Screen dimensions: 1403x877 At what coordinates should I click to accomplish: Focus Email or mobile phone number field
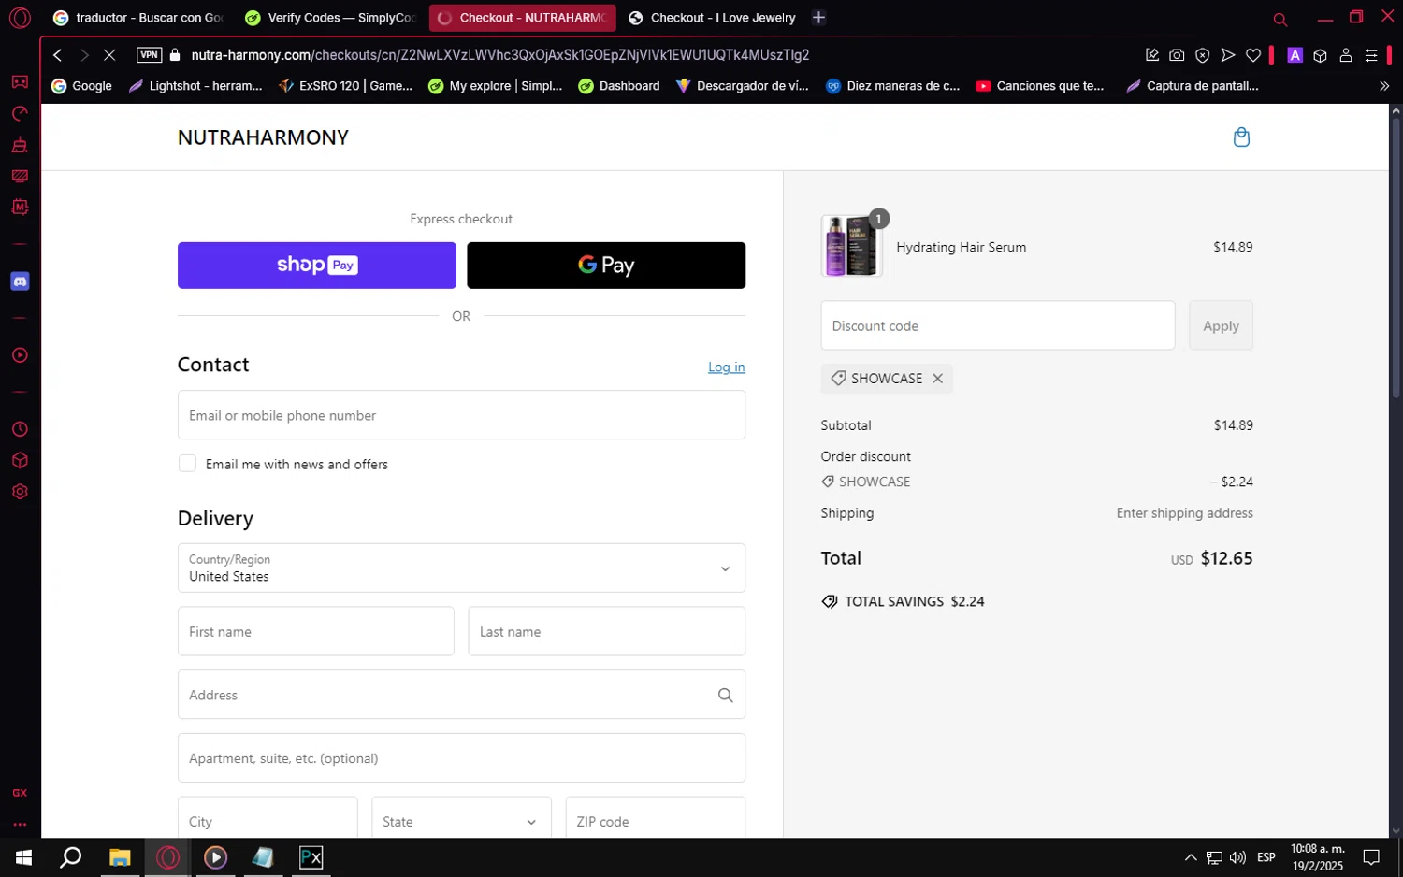point(461,415)
